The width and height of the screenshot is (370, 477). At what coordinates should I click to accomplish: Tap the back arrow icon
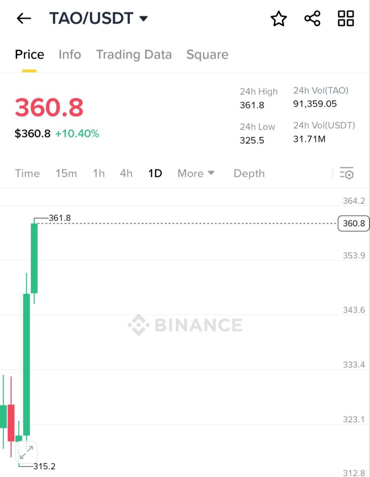pos(24,18)
